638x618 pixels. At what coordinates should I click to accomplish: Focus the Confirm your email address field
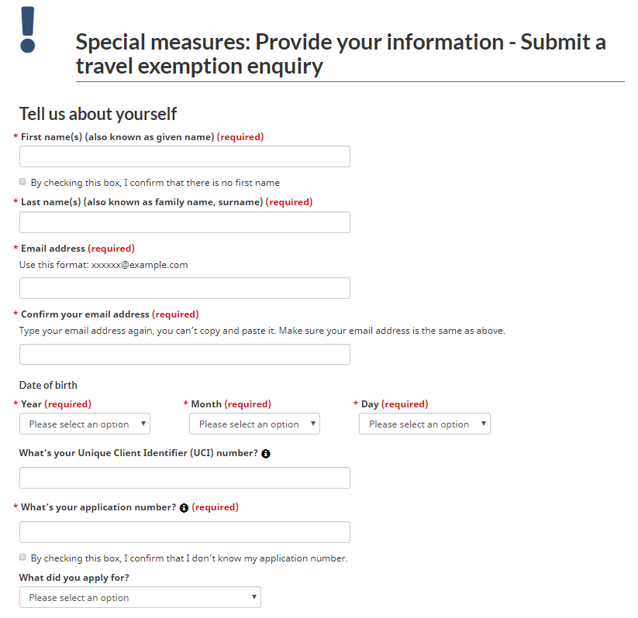coord(185,354)
